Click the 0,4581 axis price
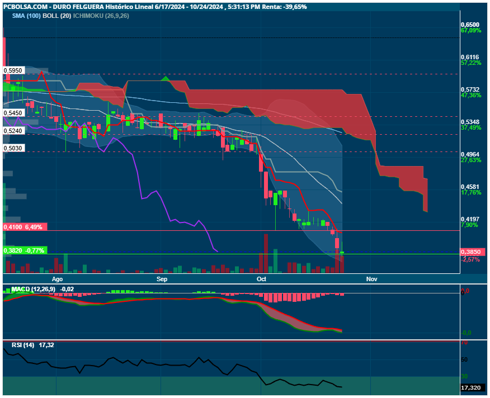 [470, 187]
